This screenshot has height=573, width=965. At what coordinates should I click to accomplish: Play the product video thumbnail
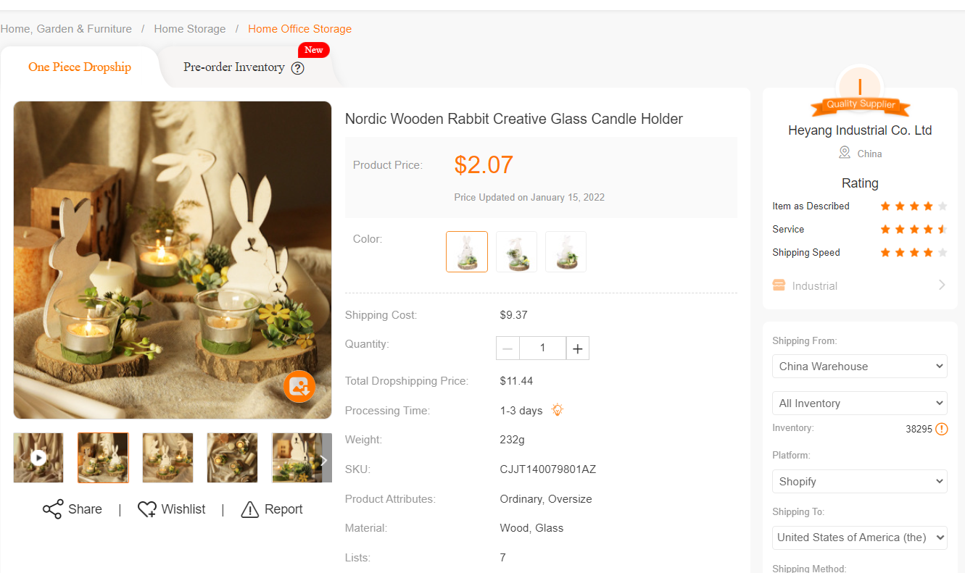(38, 458)
